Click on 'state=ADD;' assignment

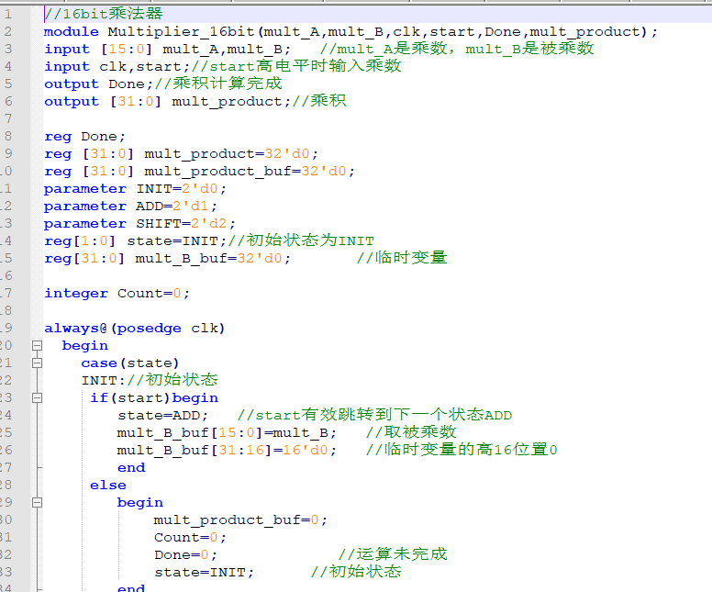coord(163,415)
